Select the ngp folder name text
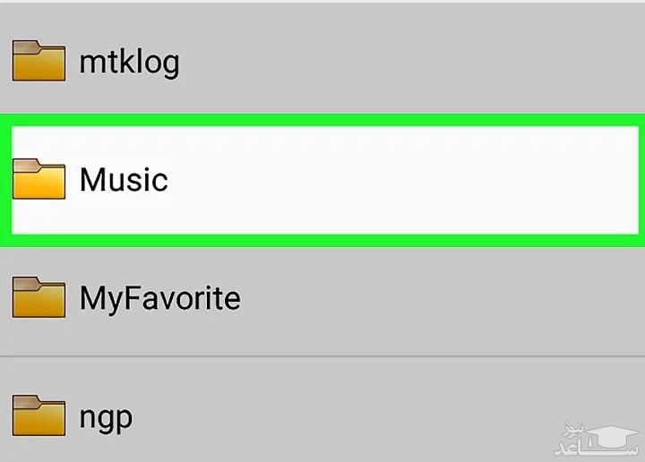The height and width of the screenshot is (462, 645). 106,416
